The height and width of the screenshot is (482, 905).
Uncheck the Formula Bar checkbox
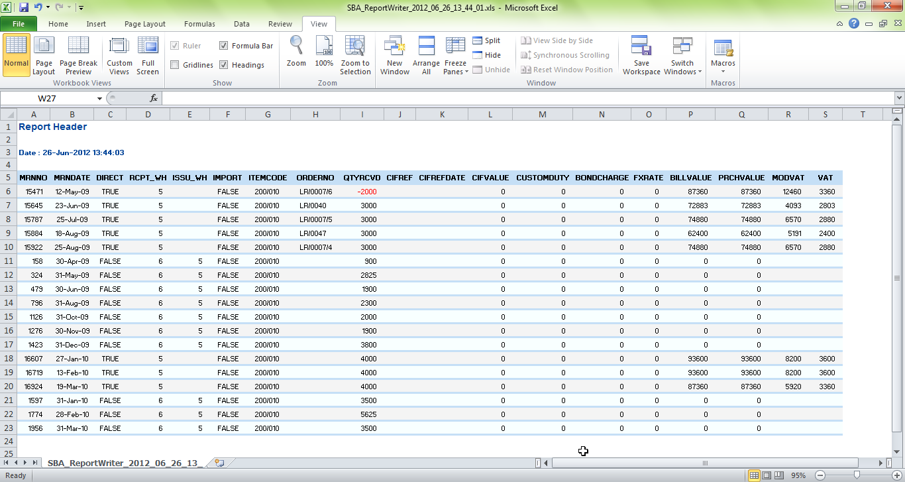coord(224,46)
